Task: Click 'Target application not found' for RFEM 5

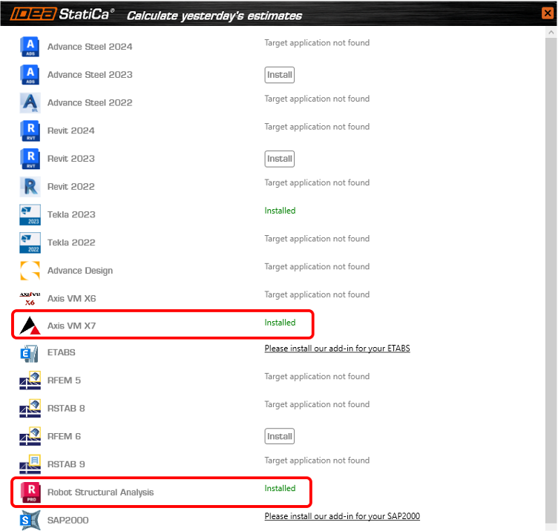Action: 317,377
